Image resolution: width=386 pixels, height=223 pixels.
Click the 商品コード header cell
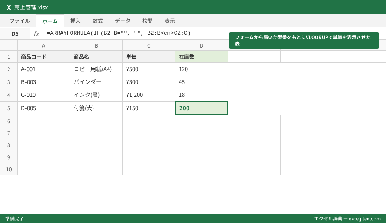coord(44,57)
